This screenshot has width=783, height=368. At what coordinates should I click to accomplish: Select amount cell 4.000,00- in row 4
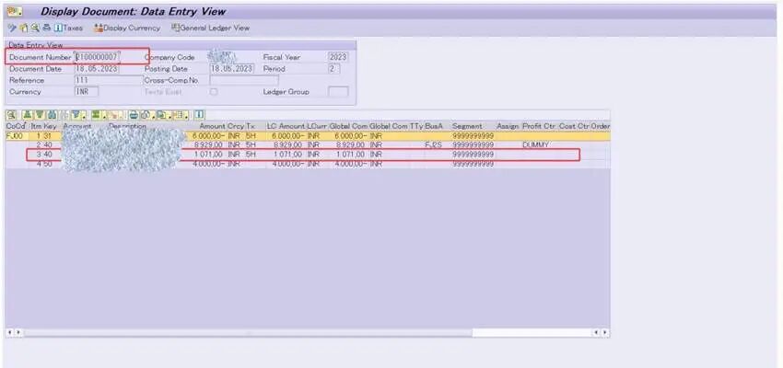(208, 164)
